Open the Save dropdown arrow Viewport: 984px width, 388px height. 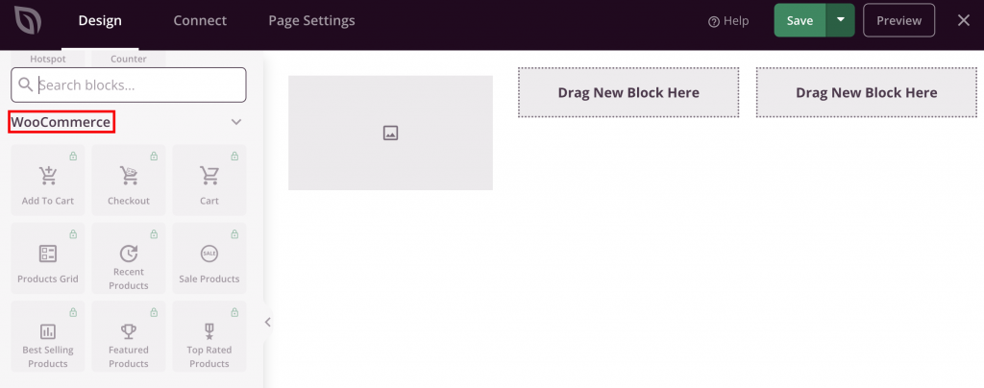(x=841, y=20)
